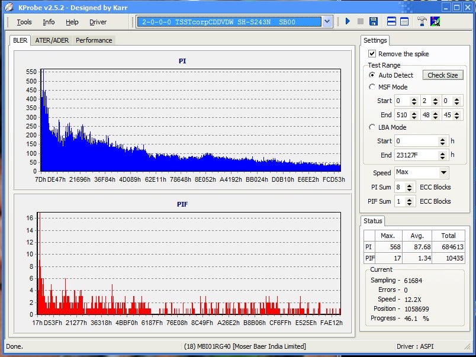Click the KProbe title bar app icon
The image size is (476, 357).
[x=8, y=7]
